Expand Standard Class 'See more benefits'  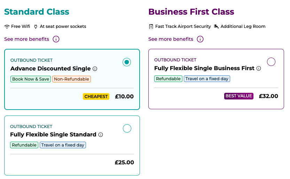point(26,39)
